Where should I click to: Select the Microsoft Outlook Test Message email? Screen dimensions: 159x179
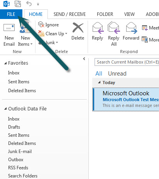pyautogui.click(x=126, y=99)
